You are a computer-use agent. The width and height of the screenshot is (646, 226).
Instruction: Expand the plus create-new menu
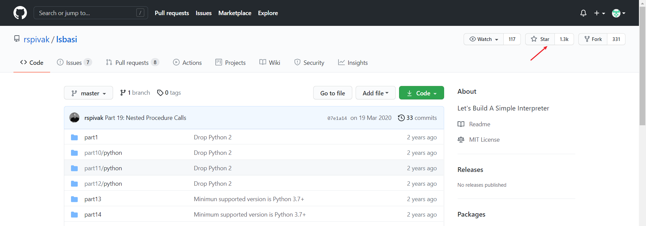click(x=600, y=13)
